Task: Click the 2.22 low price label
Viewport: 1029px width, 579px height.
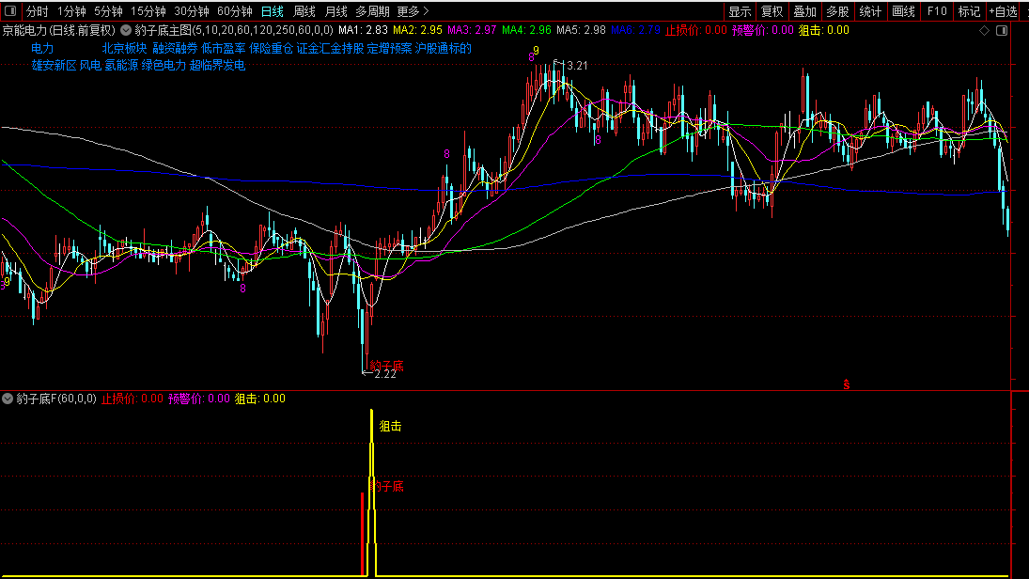Action: coord(385,374)
